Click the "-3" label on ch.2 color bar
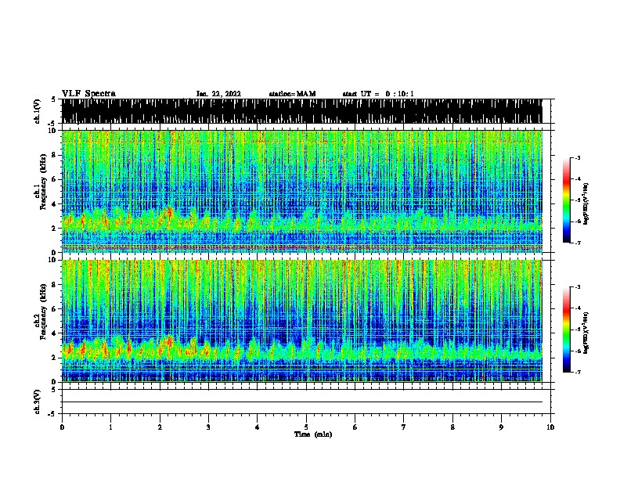 coord(577,287)
